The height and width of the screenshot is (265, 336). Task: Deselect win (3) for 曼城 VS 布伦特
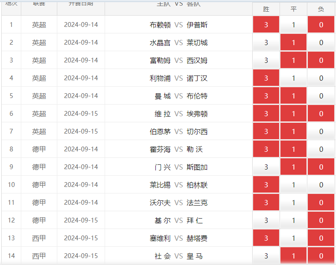(x=266, y=95)
